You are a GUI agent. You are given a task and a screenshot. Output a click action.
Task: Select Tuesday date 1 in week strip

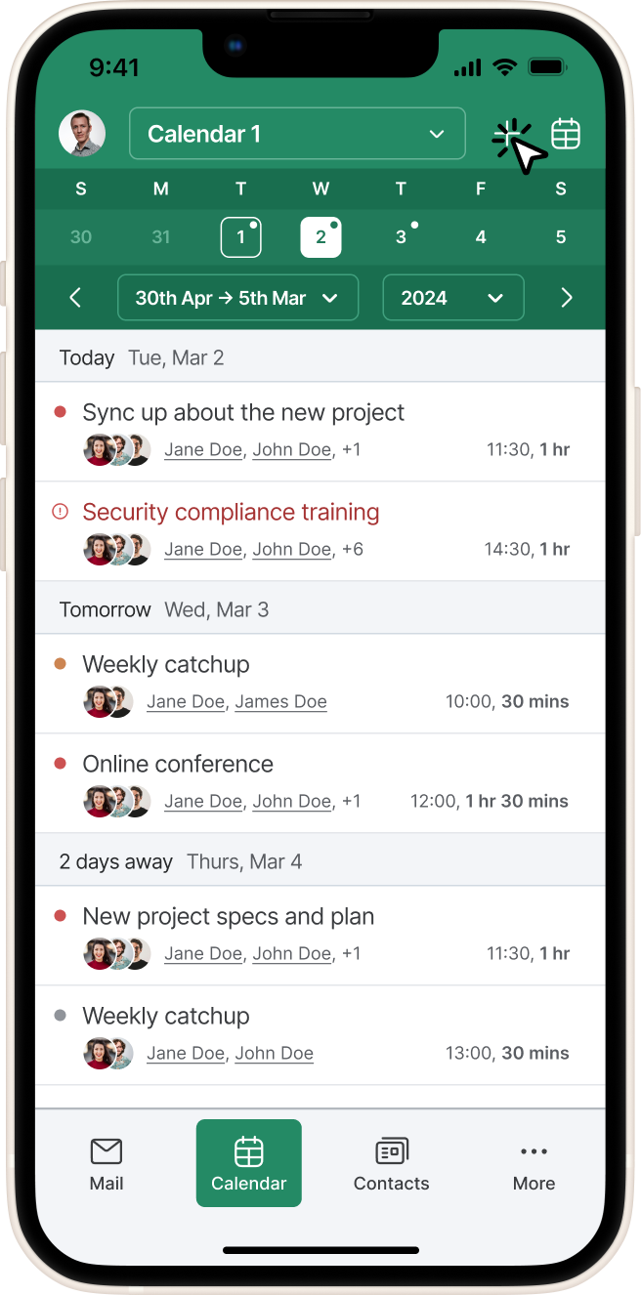[240, 237]
